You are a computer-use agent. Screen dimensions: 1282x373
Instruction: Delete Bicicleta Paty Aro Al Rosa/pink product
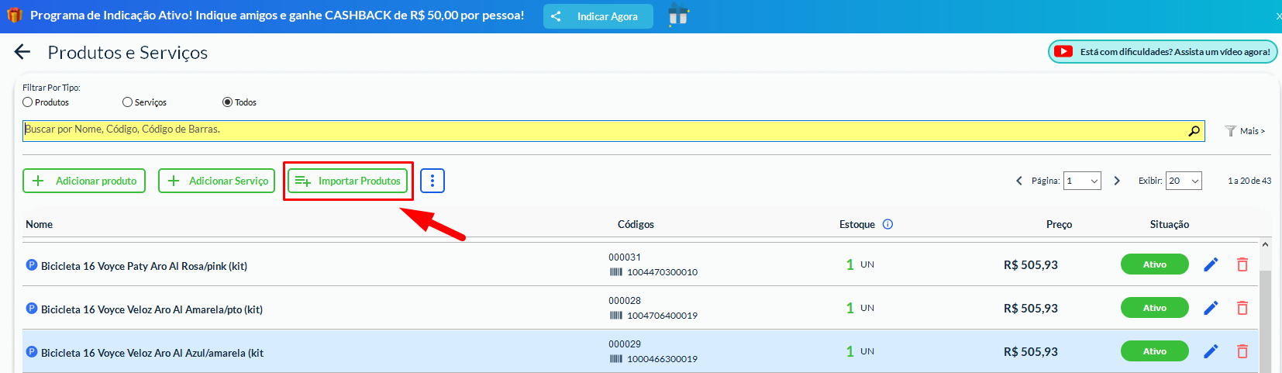tap(1242, 265)
